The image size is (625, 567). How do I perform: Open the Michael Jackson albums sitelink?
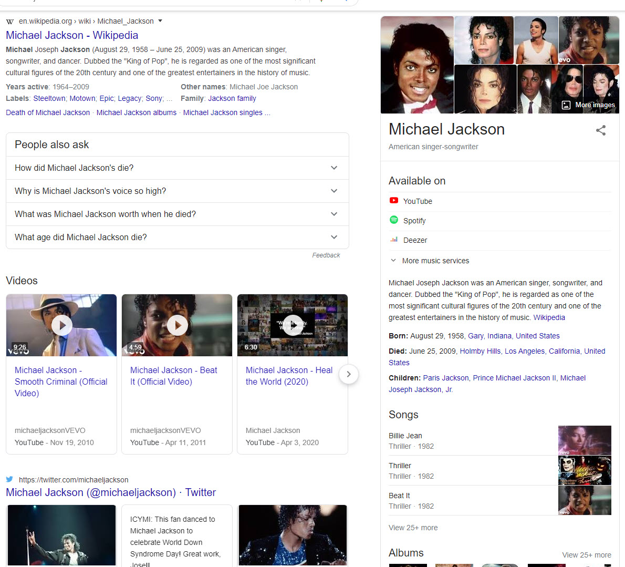(137, 112)
